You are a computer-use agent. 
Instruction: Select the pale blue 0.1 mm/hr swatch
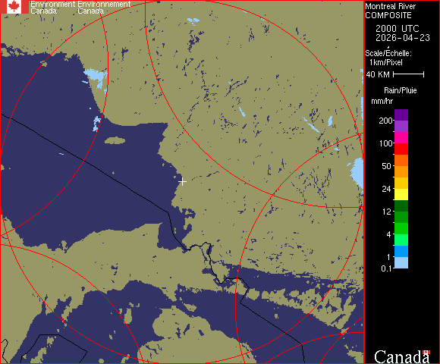[x=401, y=263]
